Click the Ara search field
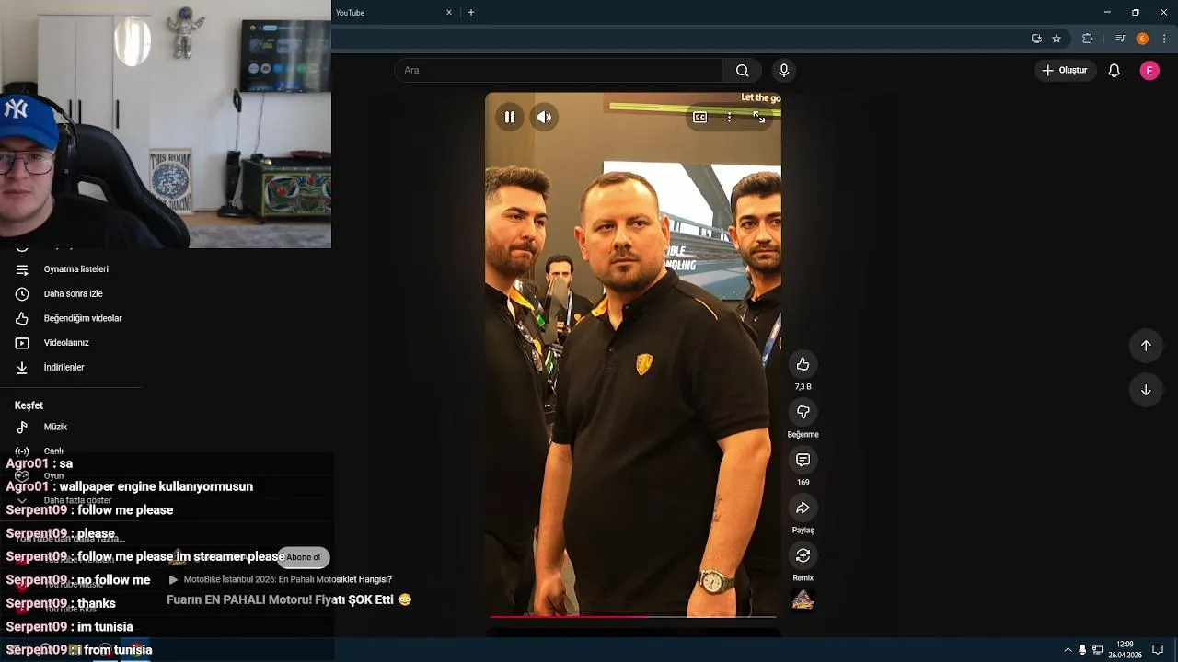This screenshot has height=662, width=1178. (559, 70)
